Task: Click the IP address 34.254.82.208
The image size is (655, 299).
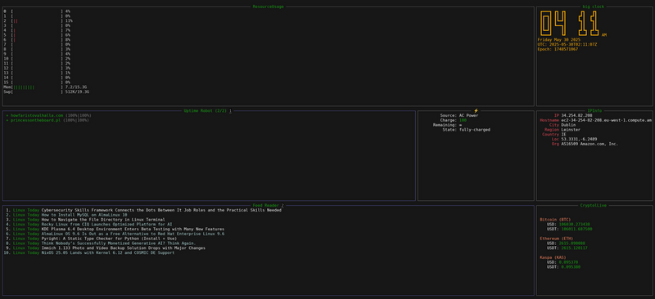Action: (x=578, y=115)
